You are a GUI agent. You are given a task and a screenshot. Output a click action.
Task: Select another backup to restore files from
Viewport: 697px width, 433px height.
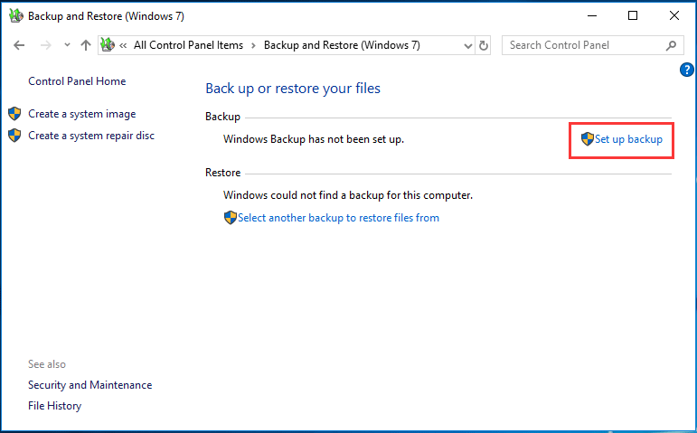(x=337, y=218)
